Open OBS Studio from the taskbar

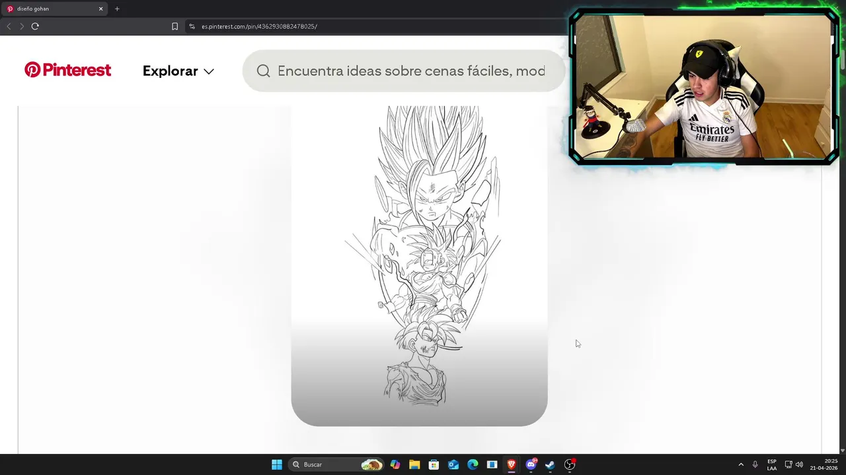pos(570,464)
